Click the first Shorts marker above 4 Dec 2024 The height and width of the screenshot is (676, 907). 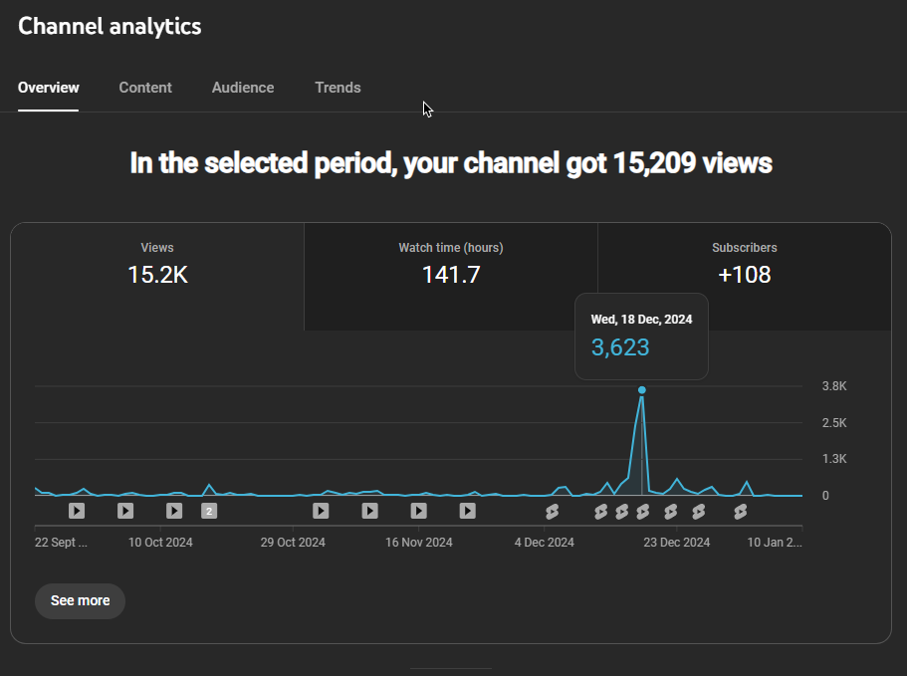pos(552,512)
